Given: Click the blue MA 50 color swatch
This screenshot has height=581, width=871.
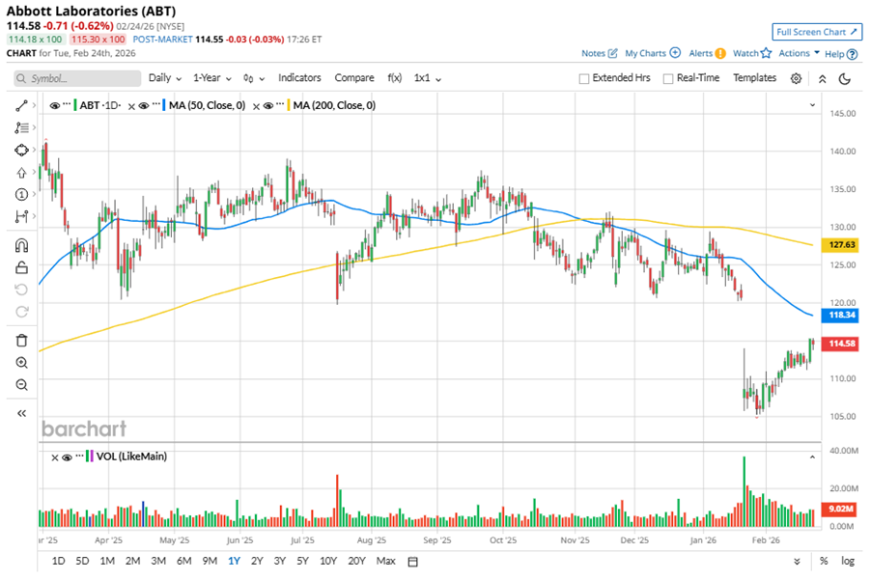Looking at the screenshot, I should pos(164,105).
